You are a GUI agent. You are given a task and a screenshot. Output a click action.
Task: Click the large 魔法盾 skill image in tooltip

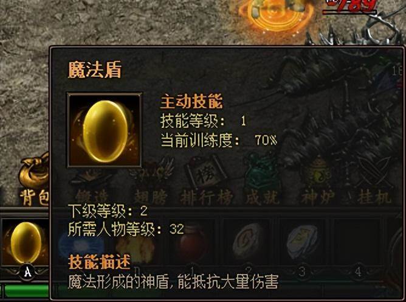(x=105, y=130)
